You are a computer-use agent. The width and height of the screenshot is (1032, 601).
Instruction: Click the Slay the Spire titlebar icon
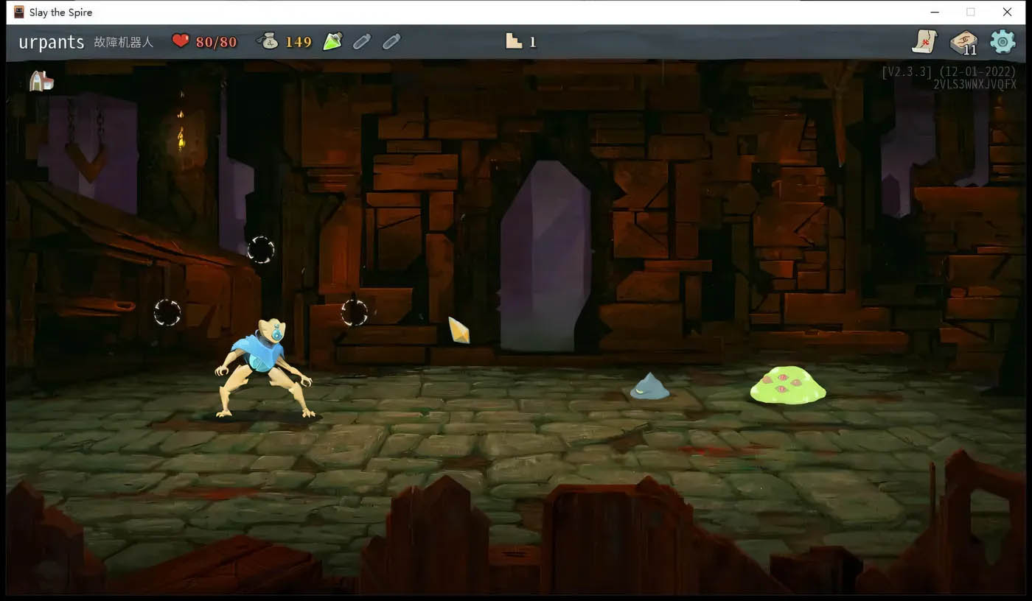tap(19, 12)
